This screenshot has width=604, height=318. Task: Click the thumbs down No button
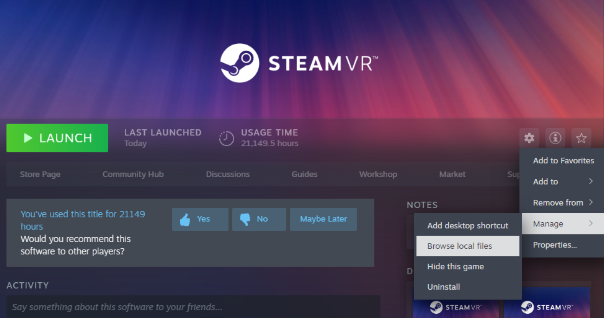pyautogui.click(x=259, y=219)
